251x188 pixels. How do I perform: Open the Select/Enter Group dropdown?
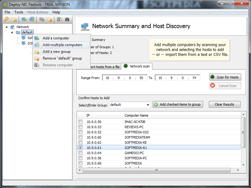(x=148, y=105)
